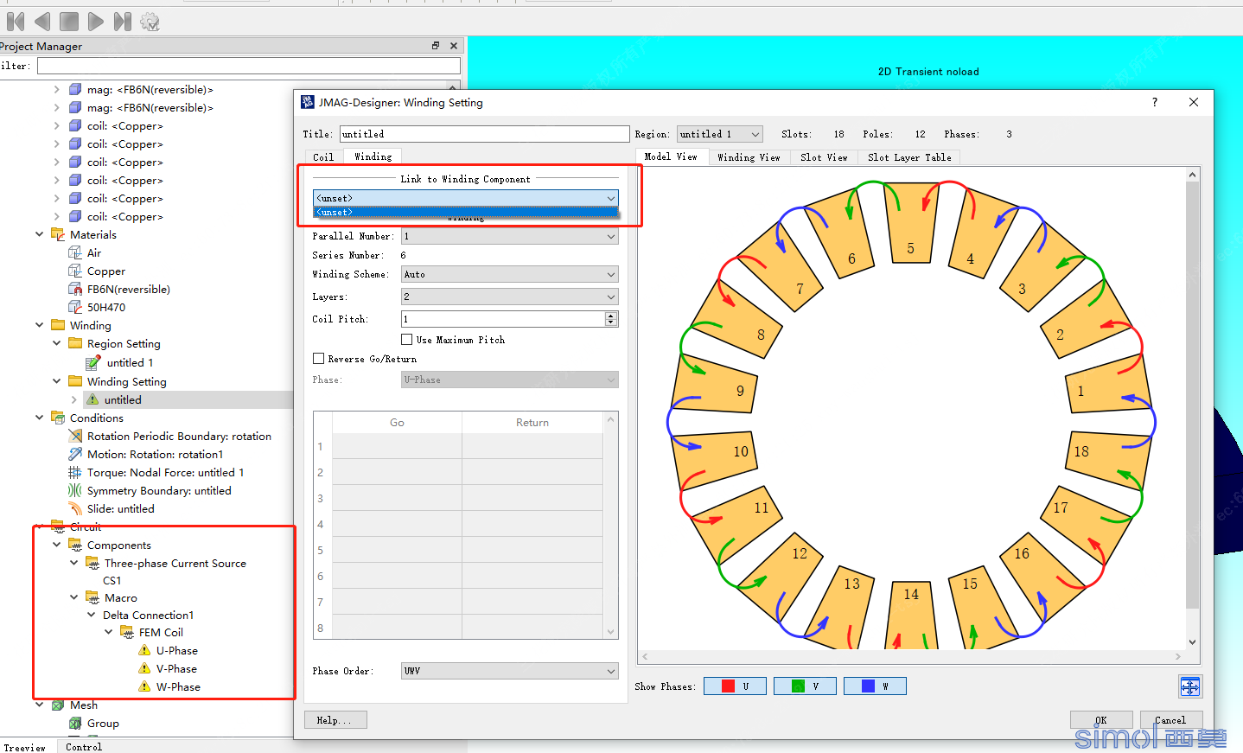1243x753 pixels.
Task: Click the Cancel button
Action: pos(1170,720)
